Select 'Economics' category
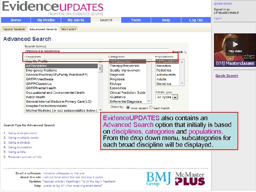This screenshot has height=192, width=256. click(x=128, y=88)
